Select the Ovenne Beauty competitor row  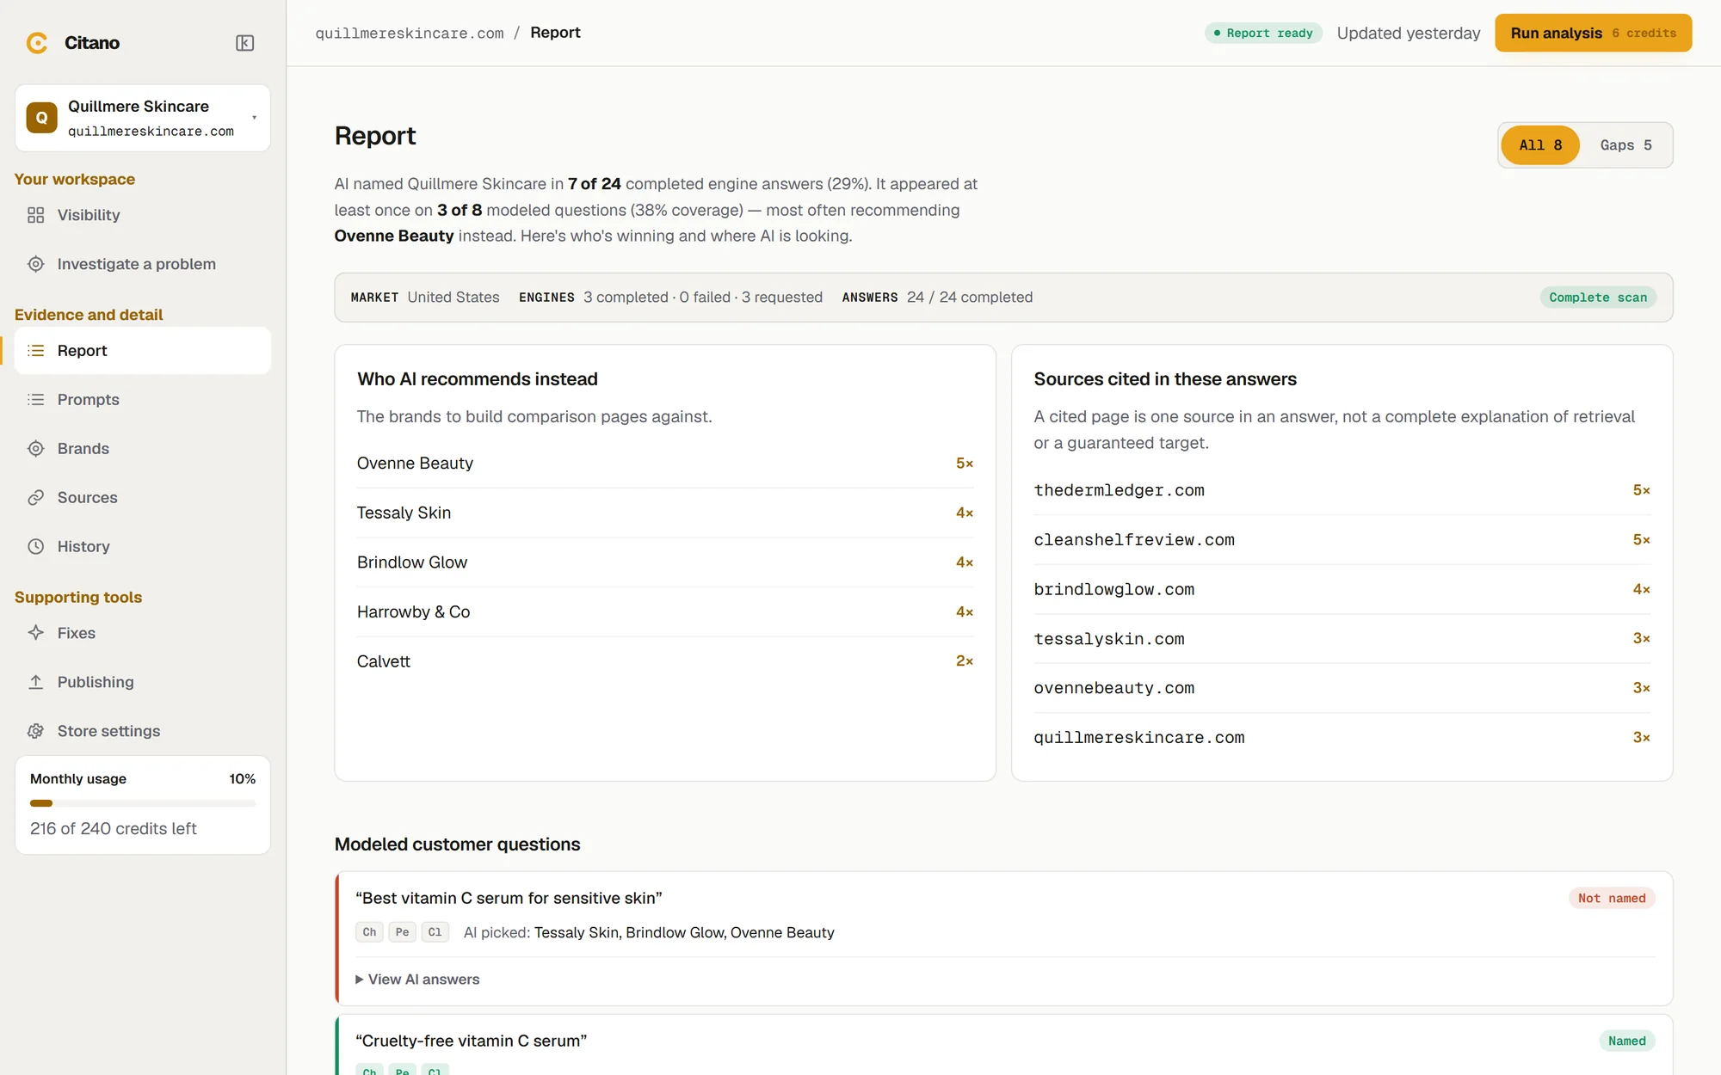(x=665, y=464)
